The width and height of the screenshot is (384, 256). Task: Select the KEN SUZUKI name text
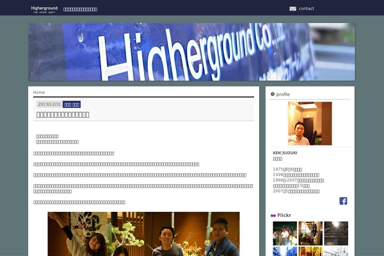(x=285, y=153)
